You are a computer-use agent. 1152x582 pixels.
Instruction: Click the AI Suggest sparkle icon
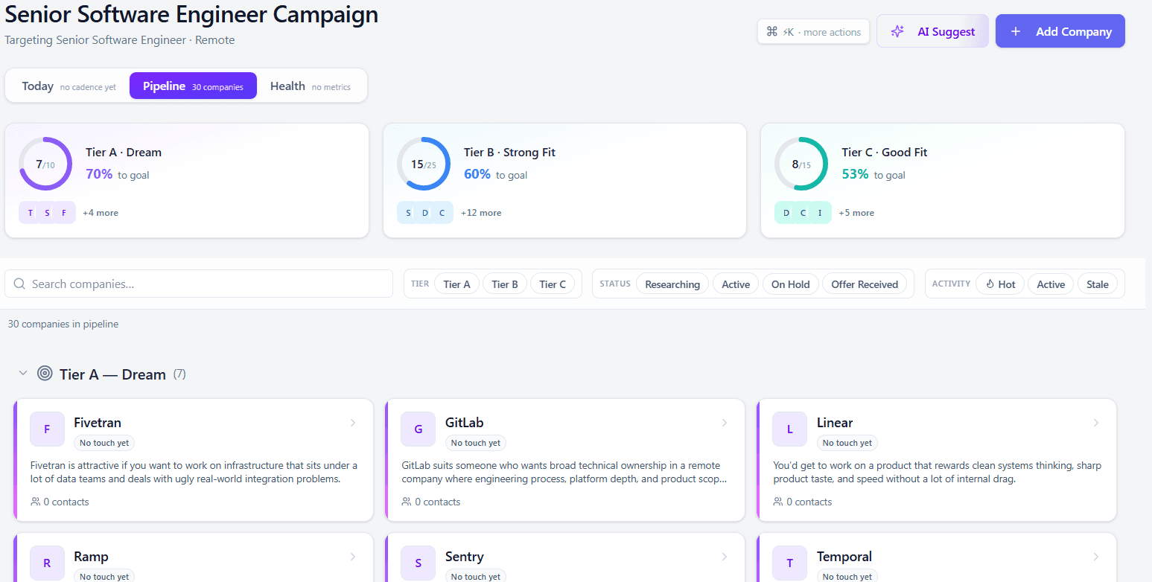(897, 31)
